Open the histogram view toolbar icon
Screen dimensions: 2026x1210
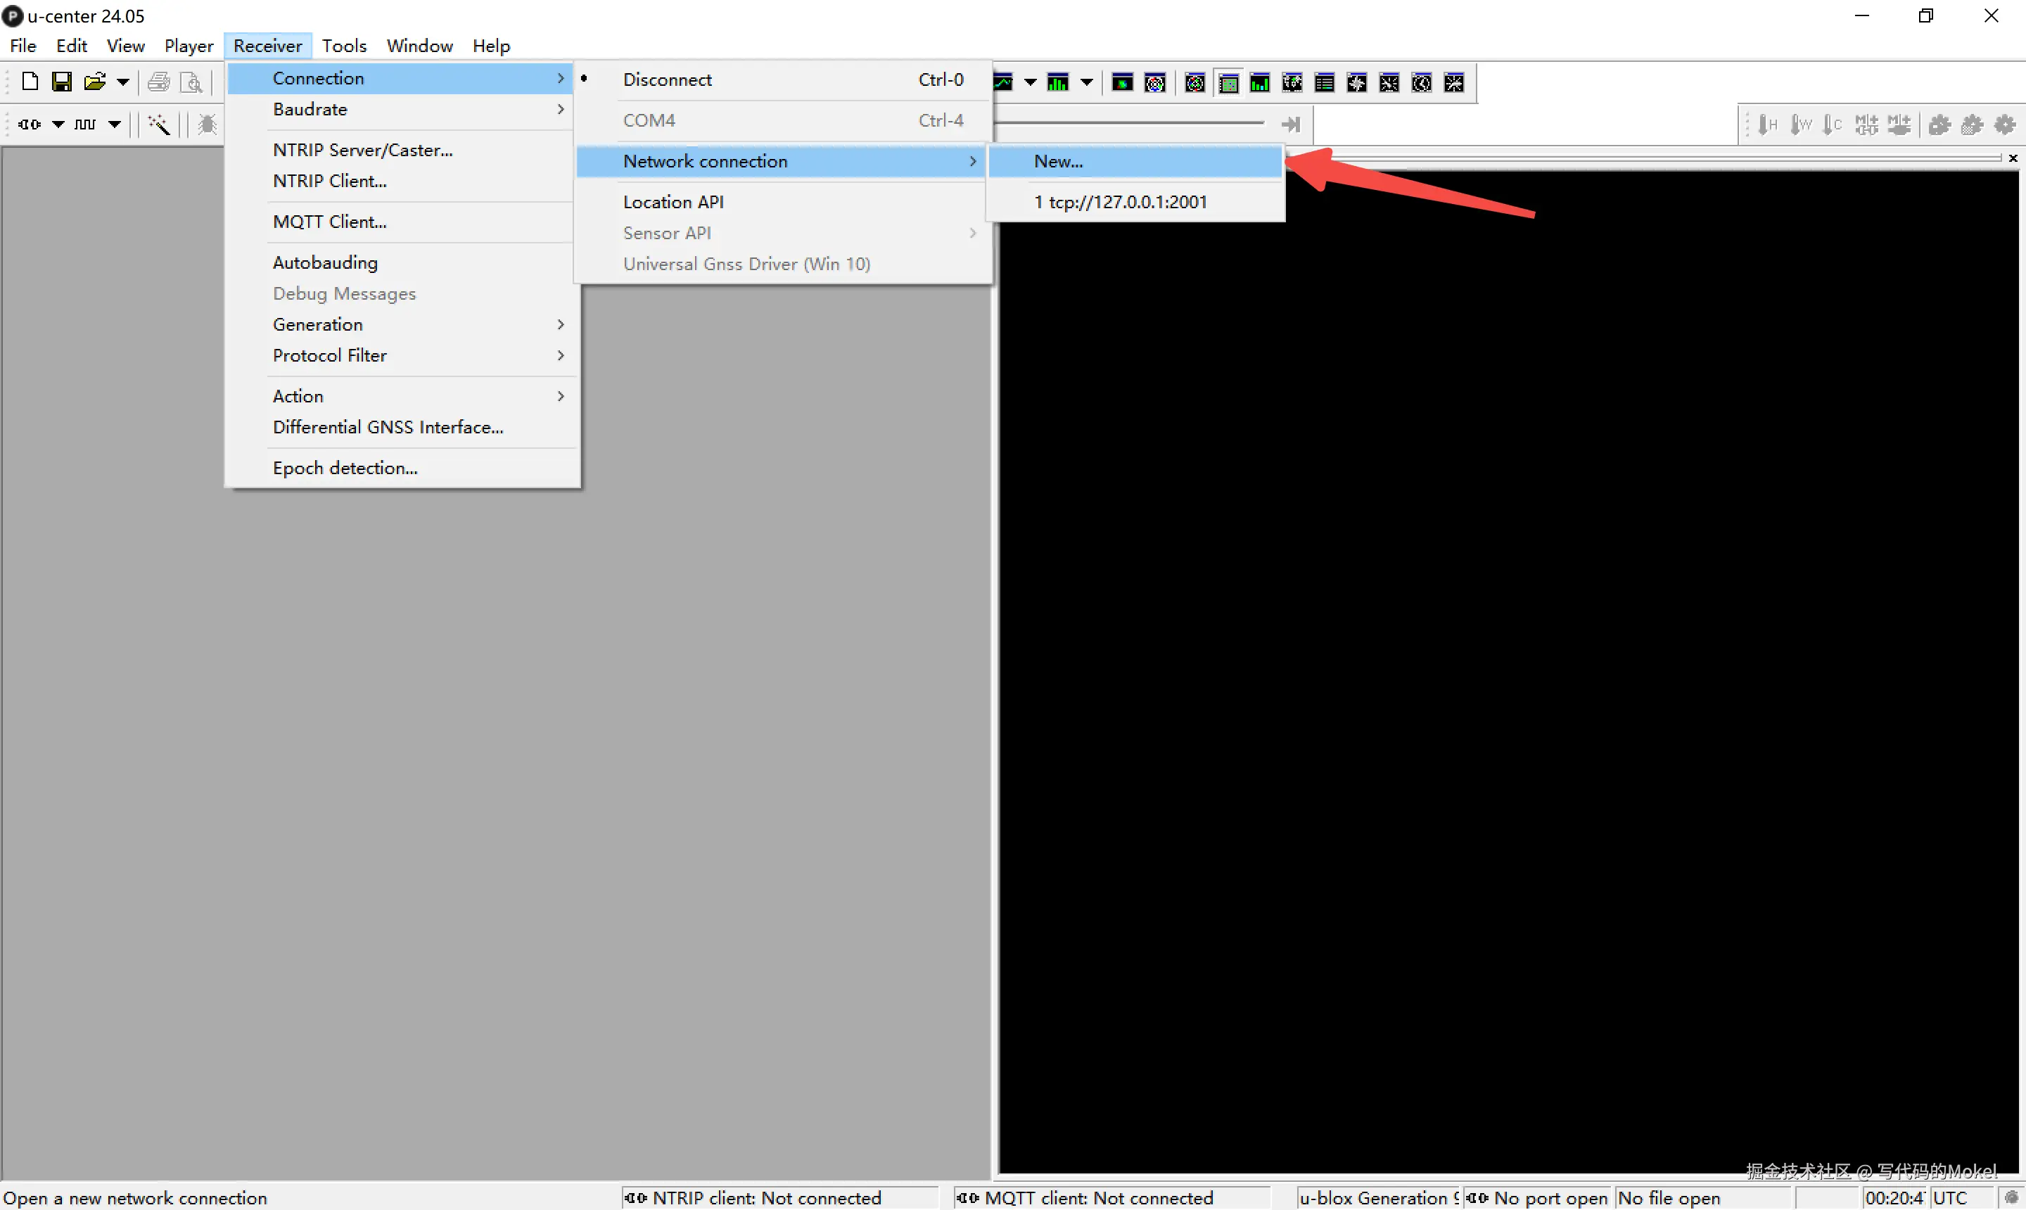point(1057,82)
